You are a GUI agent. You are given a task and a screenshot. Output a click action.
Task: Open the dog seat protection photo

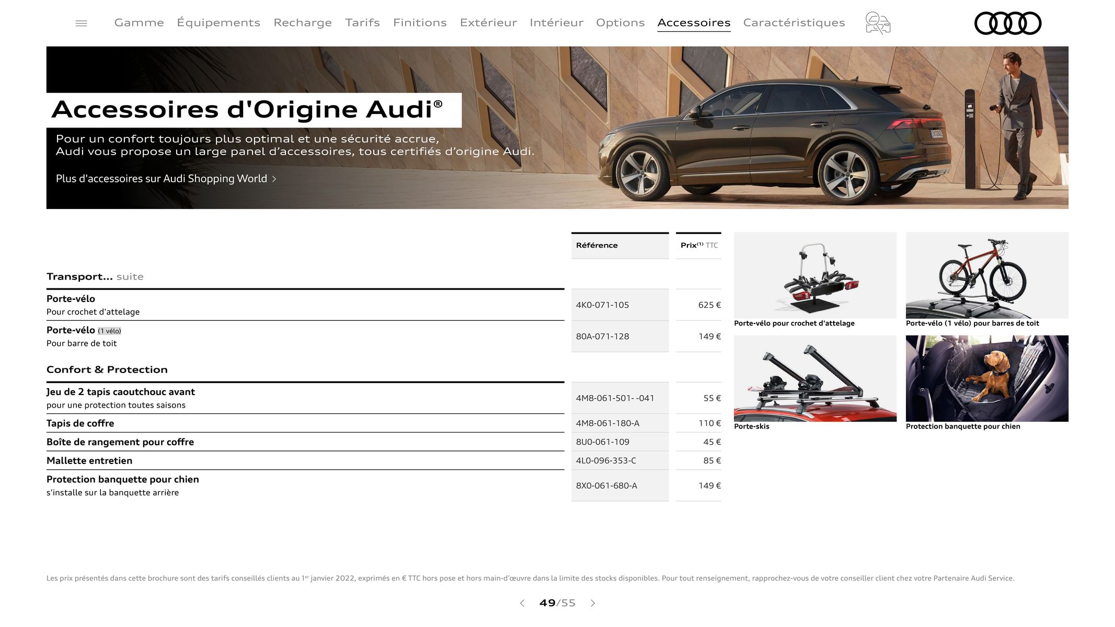tap(987, 378)
